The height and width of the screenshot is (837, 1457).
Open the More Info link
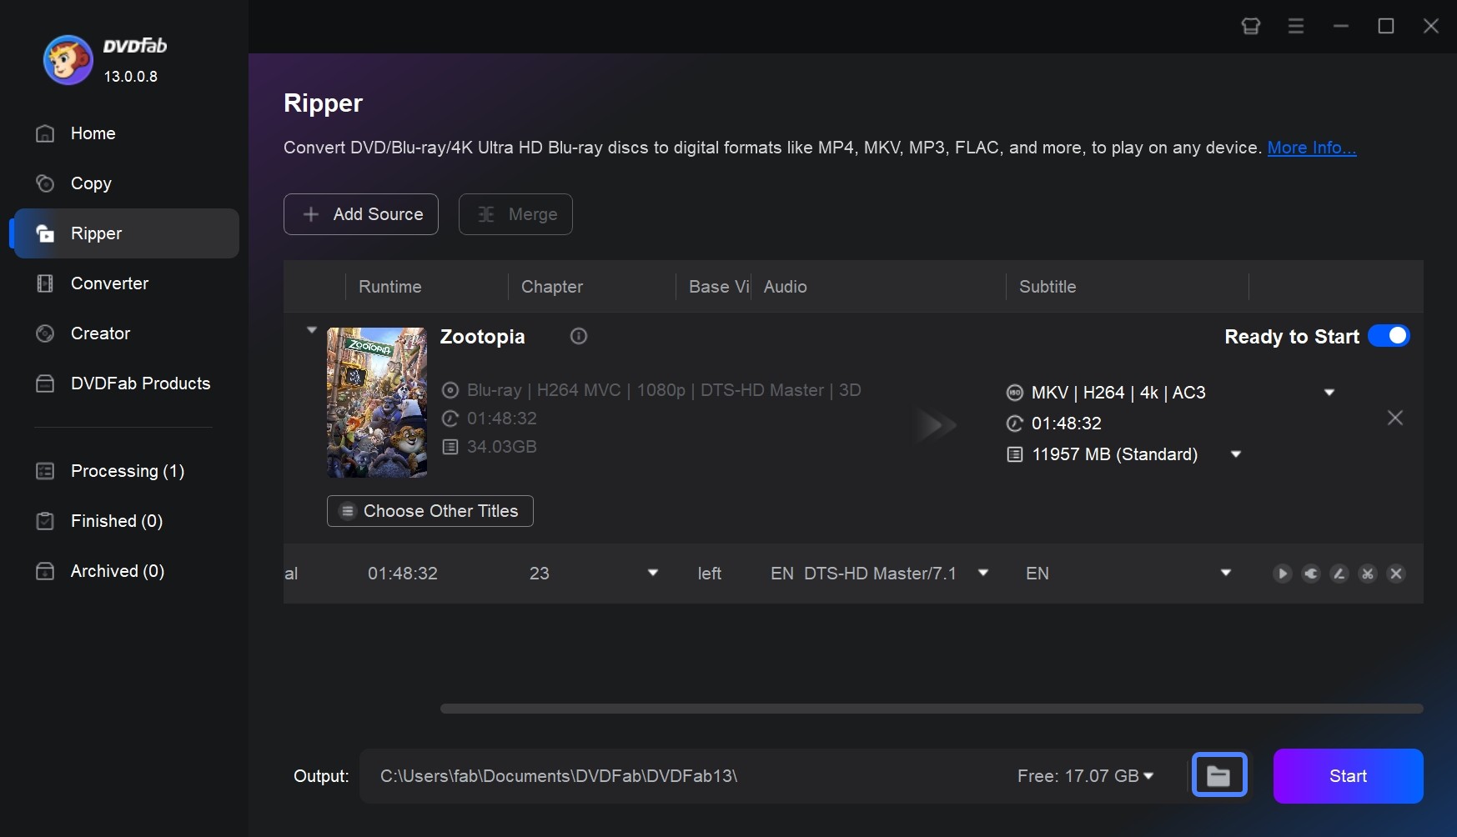click(1311, 148)
